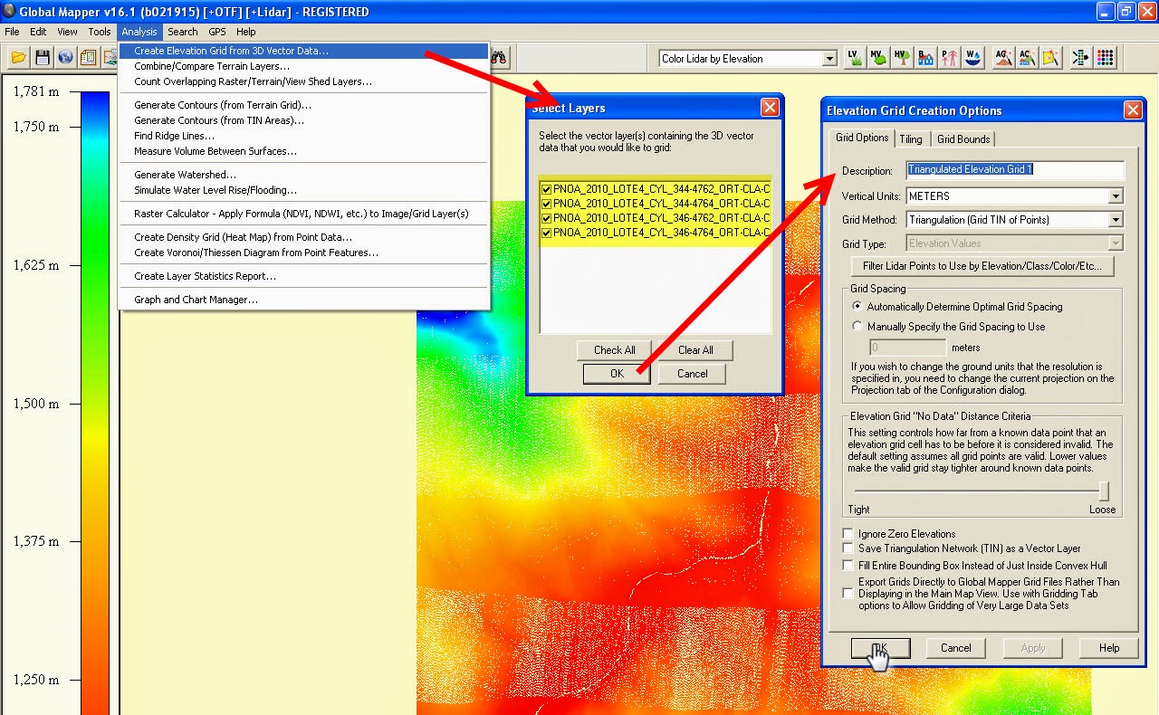The image size is (1159, 715).
Task: Open the Edit menu
Action: 38,32
